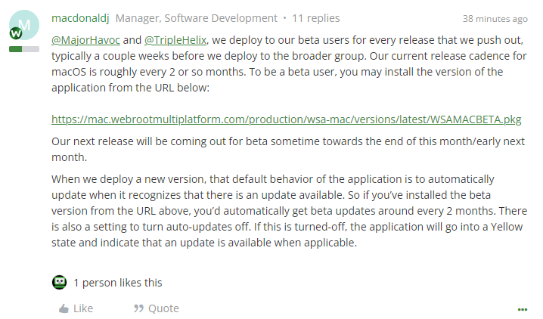Click the @MajorHavoc mention

[87, 38]
